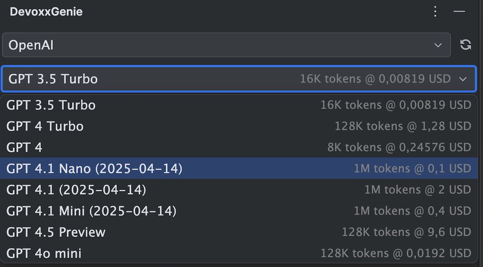The width and height of the screenshot is (483, 267).
Task: Select the item priced 9,6 USD
Action: pyautogui.click(x=239, y=232)
